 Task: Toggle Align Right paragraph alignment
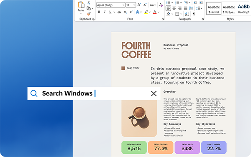(180, 8)
